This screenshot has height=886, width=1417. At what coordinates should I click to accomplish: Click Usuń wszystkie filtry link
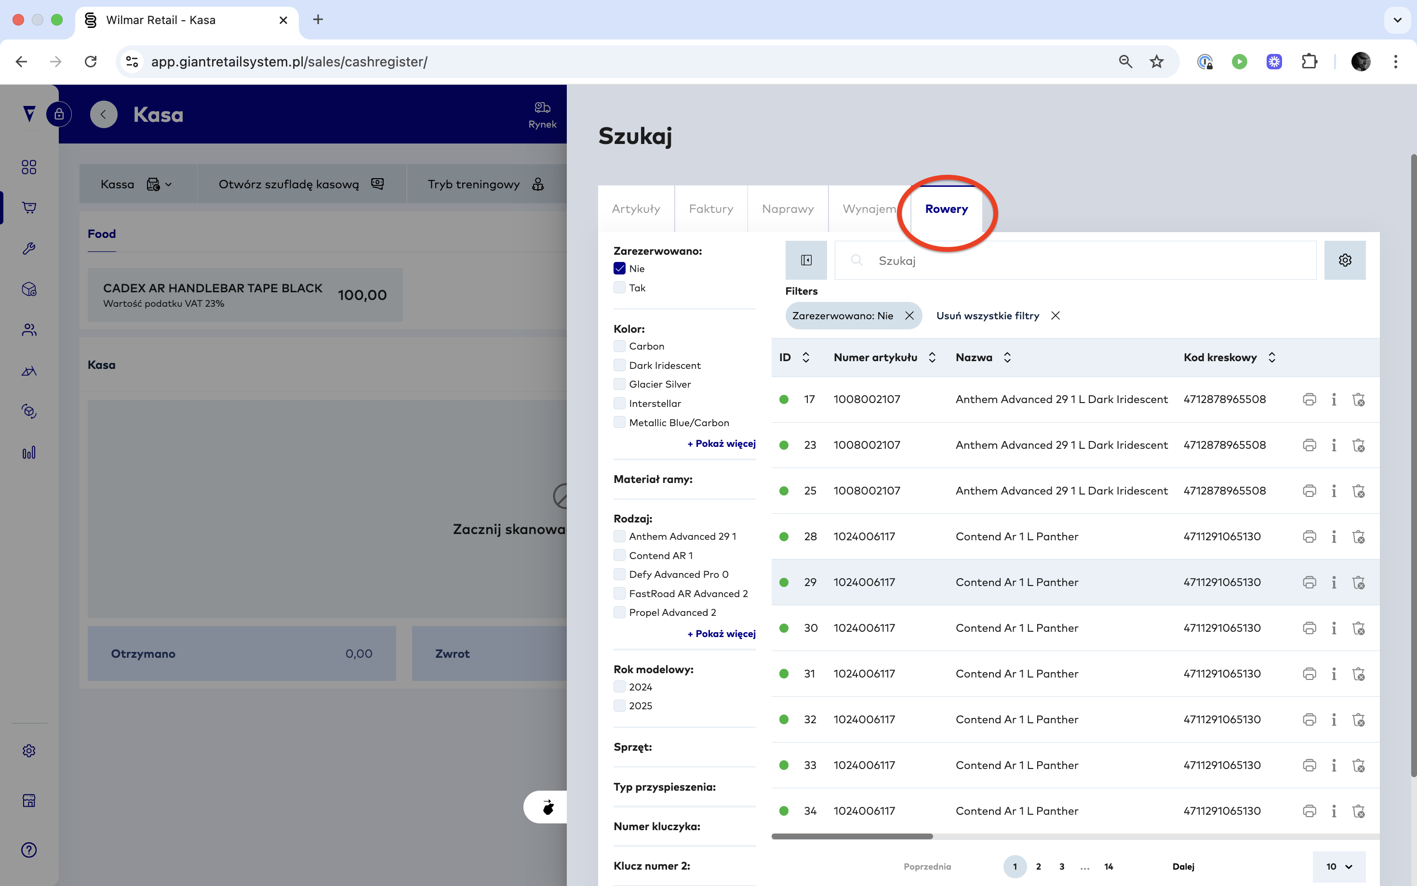point(988,316)
